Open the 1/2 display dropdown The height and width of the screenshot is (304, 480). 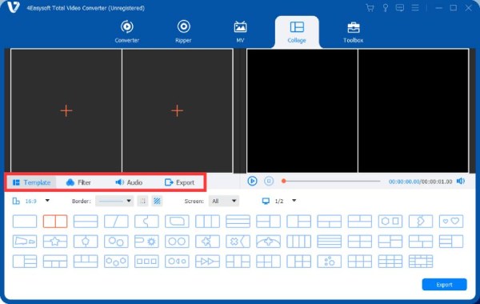coord(279,201)
